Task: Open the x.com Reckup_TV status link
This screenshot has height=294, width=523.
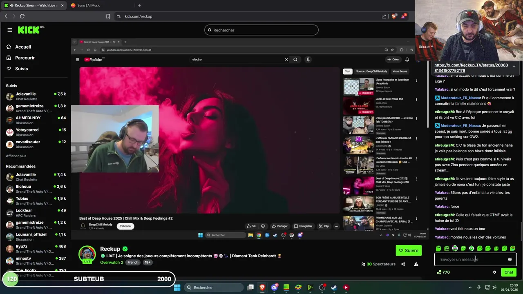Action: 471,68
